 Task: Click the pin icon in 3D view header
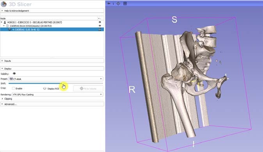tap(109, 3)
